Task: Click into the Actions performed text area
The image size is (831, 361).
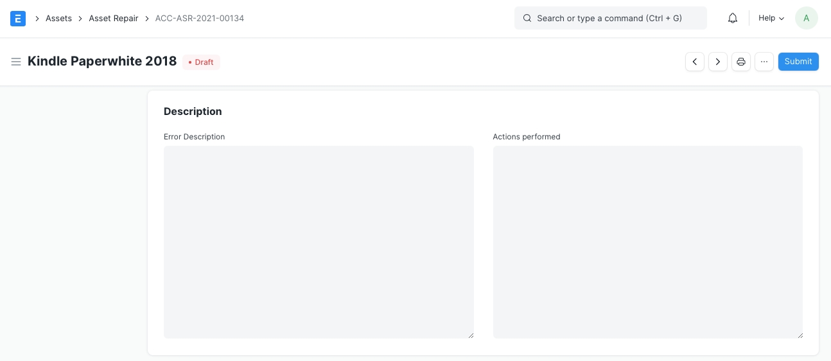Action: point(647,242)
